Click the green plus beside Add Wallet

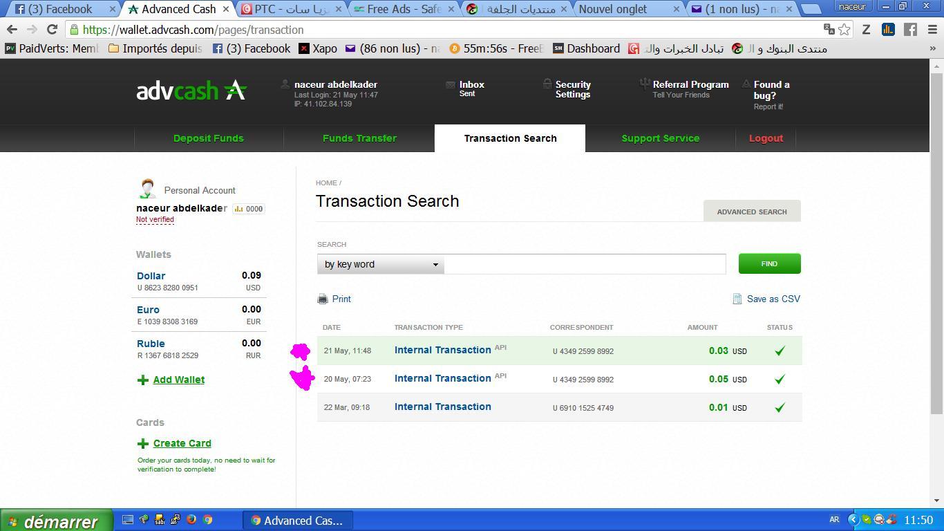(143, 380)
